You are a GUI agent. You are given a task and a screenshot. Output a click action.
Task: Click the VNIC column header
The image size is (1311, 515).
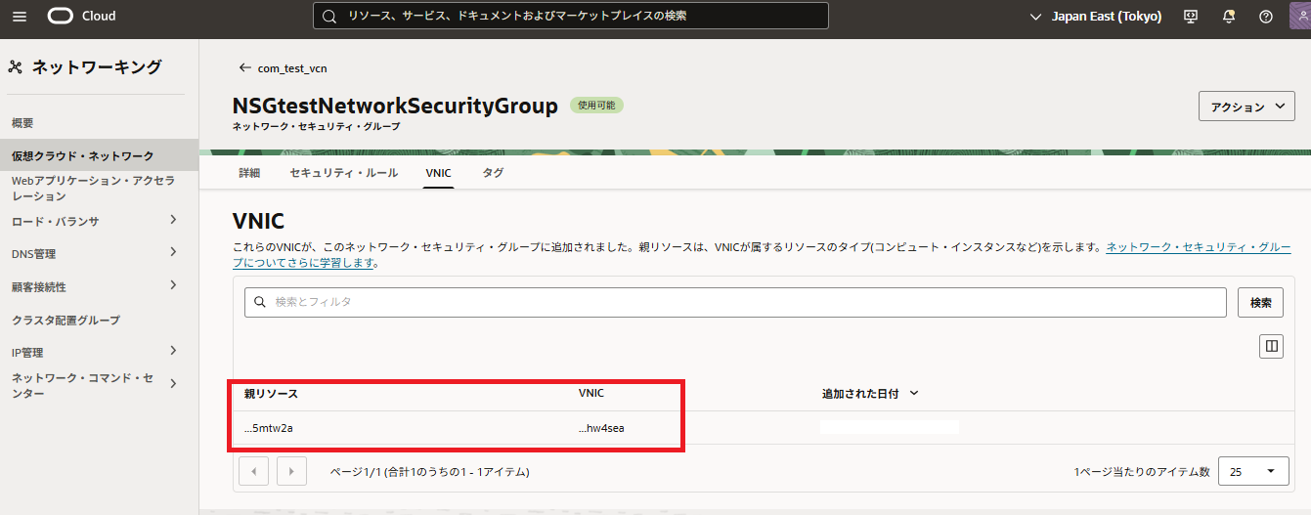click(x=591, y=393)
